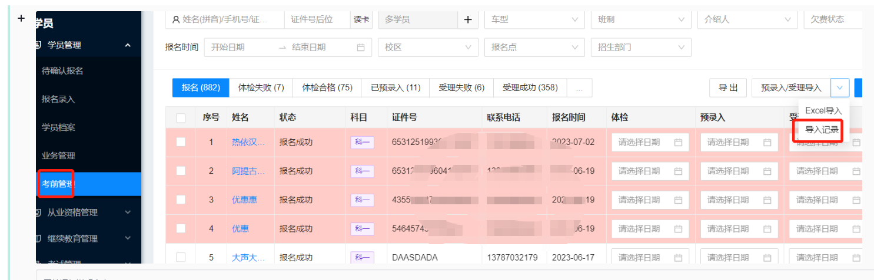Switch to the 报名 (882) tab
Image resolution: width=874 pixels, height=280 pixels.
point(201,87)
